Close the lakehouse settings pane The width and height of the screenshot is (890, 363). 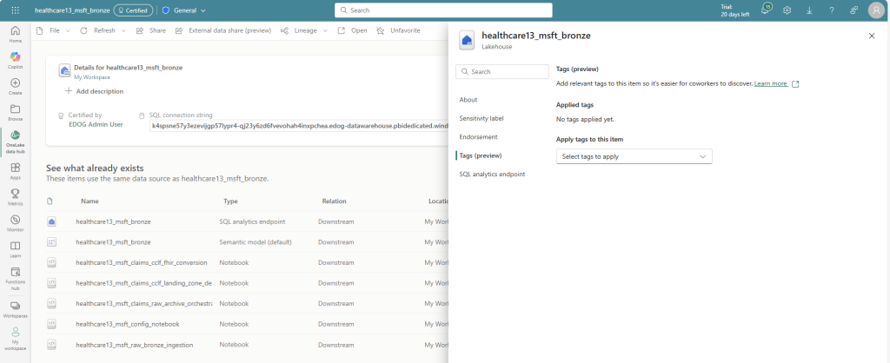click(x=872, y=36)
